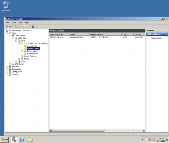Image resolution: width=169 pixels, height=143 pixels.
Task: Click the Diagnostics node icon
Action: point(10,69)
